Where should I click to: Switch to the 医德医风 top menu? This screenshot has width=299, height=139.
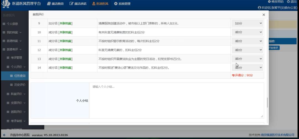point(100,4)
